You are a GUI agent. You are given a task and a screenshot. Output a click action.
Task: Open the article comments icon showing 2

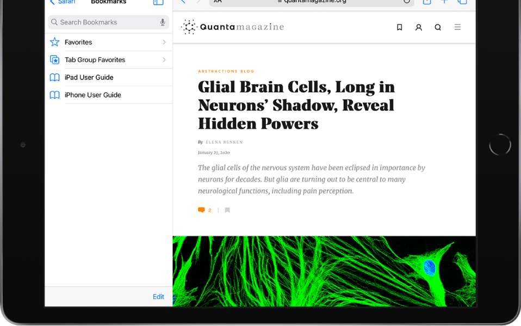click(x=204, y=210)
